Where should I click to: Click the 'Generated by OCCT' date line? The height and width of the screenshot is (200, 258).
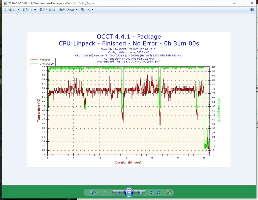pos(129,49)
